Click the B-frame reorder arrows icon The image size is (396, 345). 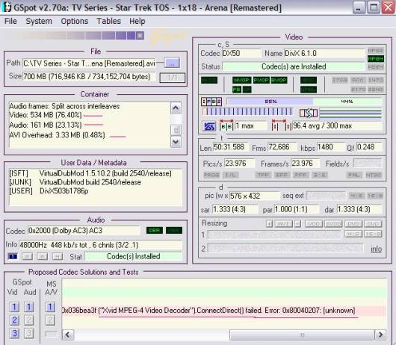[x=309, y=113]
